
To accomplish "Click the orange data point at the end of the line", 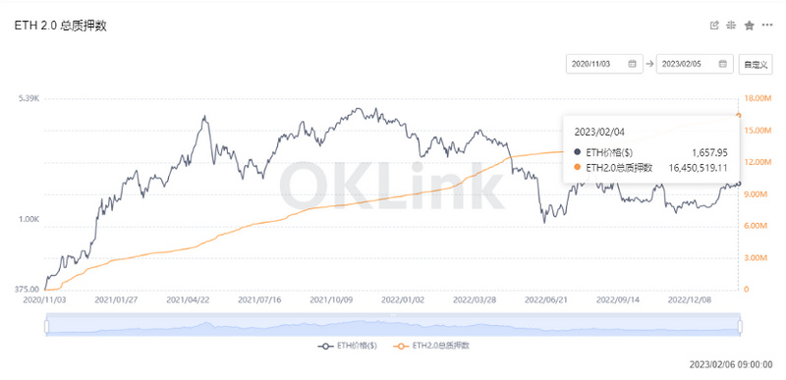I will (739, 115).
